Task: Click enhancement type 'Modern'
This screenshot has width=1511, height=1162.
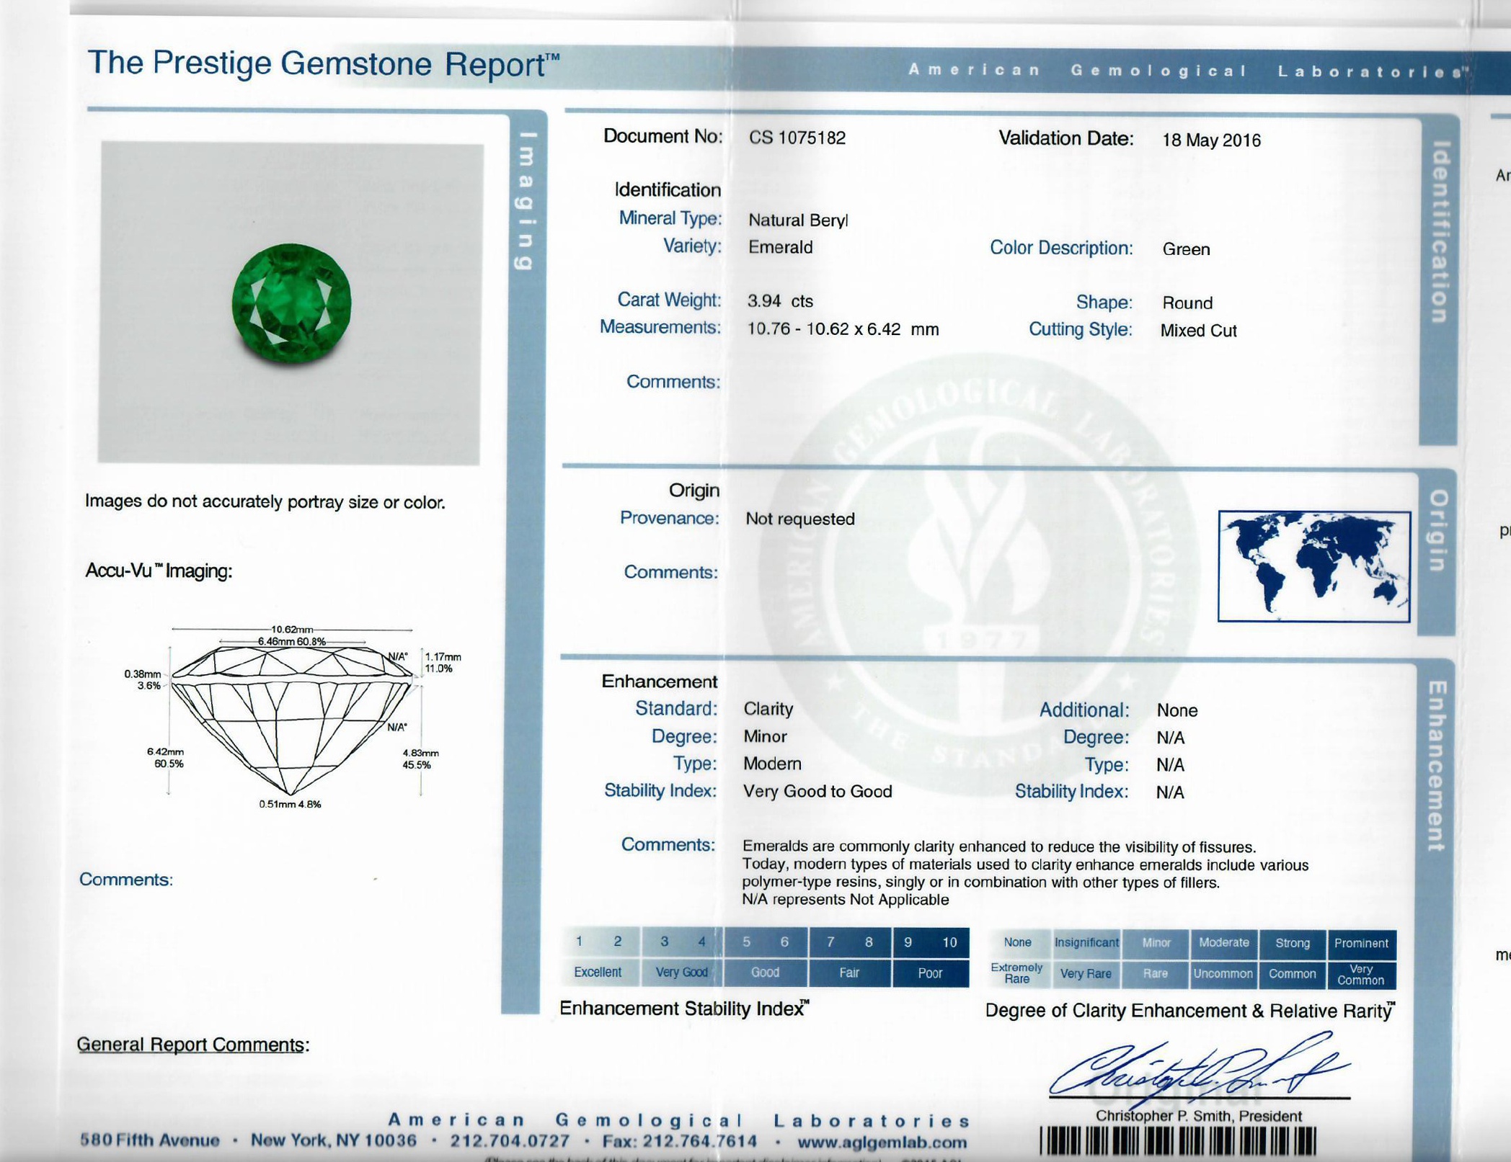Action: click(772, 764)
